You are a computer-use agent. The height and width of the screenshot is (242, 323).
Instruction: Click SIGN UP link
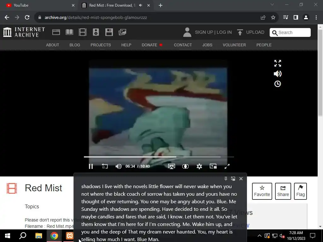click(x=204, y=32)
